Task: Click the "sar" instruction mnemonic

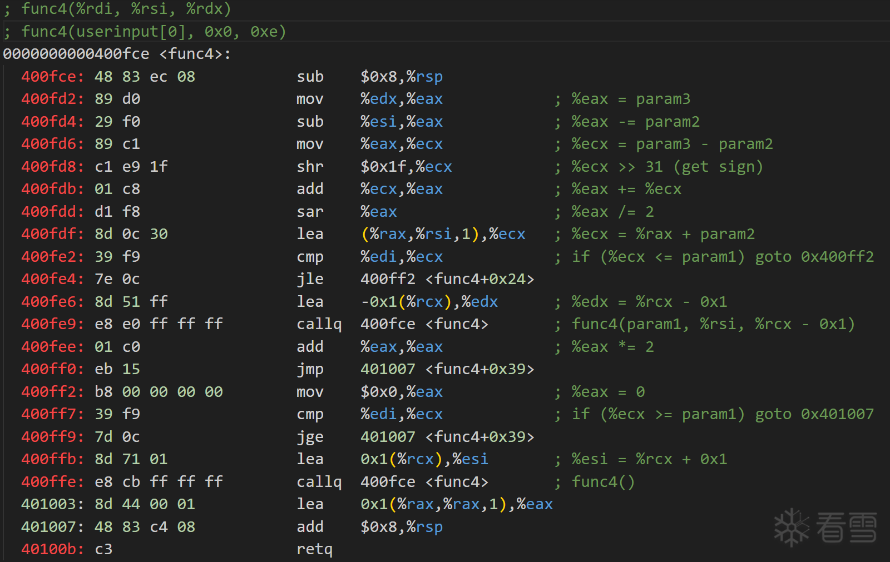Action: pyautogui.click(x=310, y=212)
